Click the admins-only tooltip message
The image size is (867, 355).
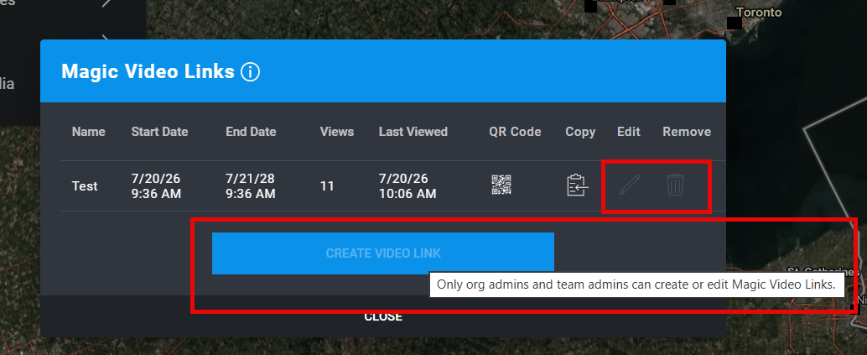(636, 285)
